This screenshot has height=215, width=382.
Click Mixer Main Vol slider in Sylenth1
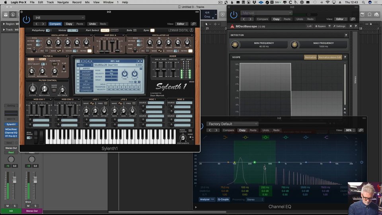tap(173, 69)
